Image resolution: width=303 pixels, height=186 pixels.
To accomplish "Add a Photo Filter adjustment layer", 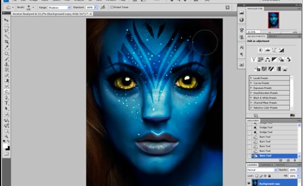I will (281, 60).
